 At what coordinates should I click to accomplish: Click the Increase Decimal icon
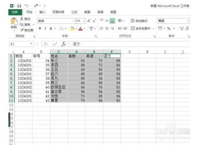tap(181, 28)
